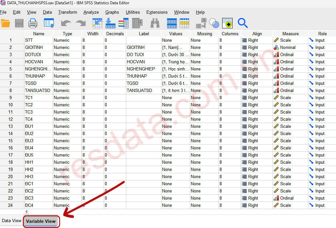Click the Undo arrow icon
The width and height of the screenshot is (336, 228).
(66, 23)
